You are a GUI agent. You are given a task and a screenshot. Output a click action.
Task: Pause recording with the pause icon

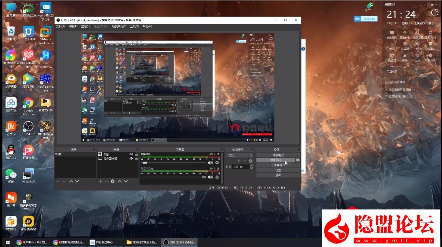tap(298, 160)
